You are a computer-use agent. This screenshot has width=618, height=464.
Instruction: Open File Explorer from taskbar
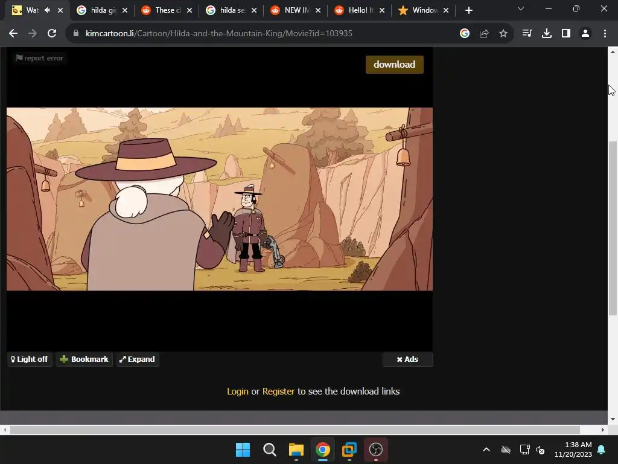coord(296,449)
